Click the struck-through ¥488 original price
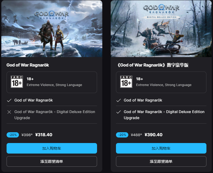Image resolution: width=213 pixels, height=173 pixels. pos(136,135)
